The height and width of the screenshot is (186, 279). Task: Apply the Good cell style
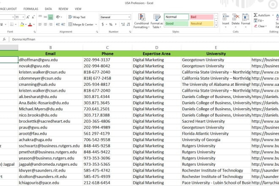tap(176, 24)
